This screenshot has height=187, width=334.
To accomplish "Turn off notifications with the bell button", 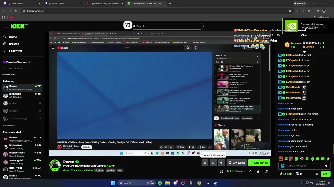I will [x=213, y=163].
